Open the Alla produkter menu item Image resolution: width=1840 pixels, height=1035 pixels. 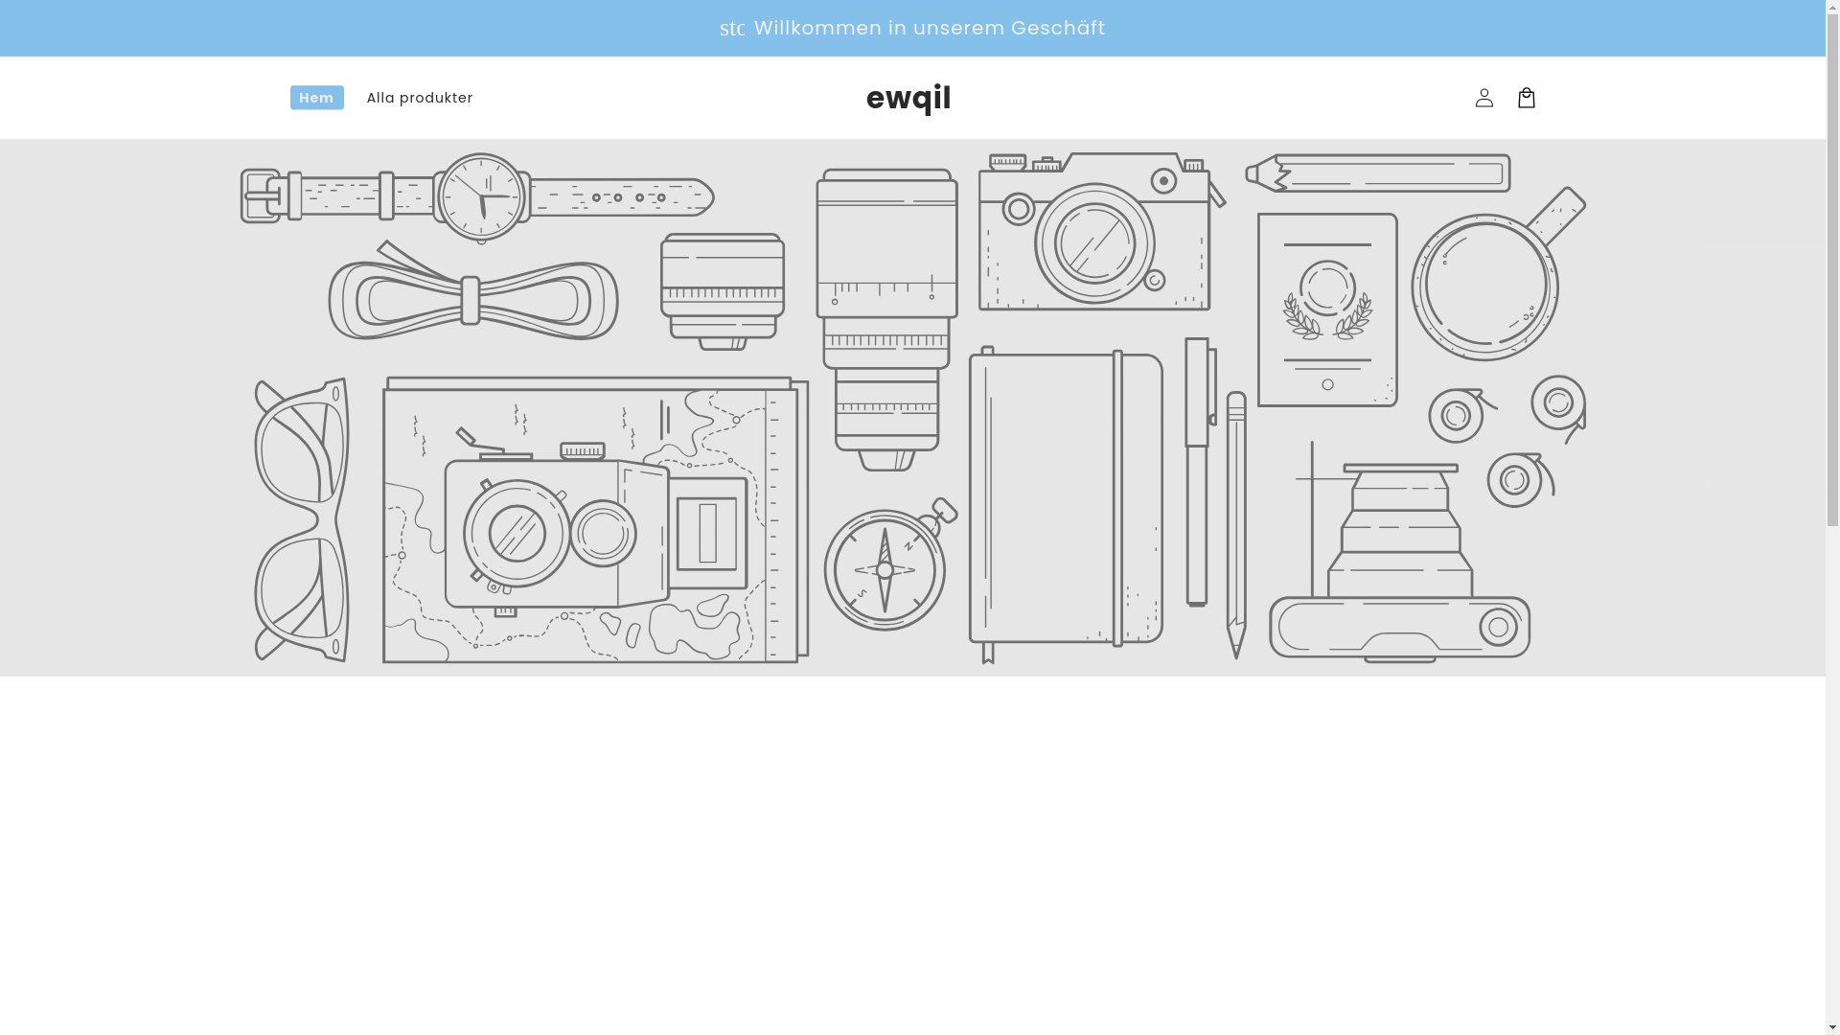coord(419,98)
